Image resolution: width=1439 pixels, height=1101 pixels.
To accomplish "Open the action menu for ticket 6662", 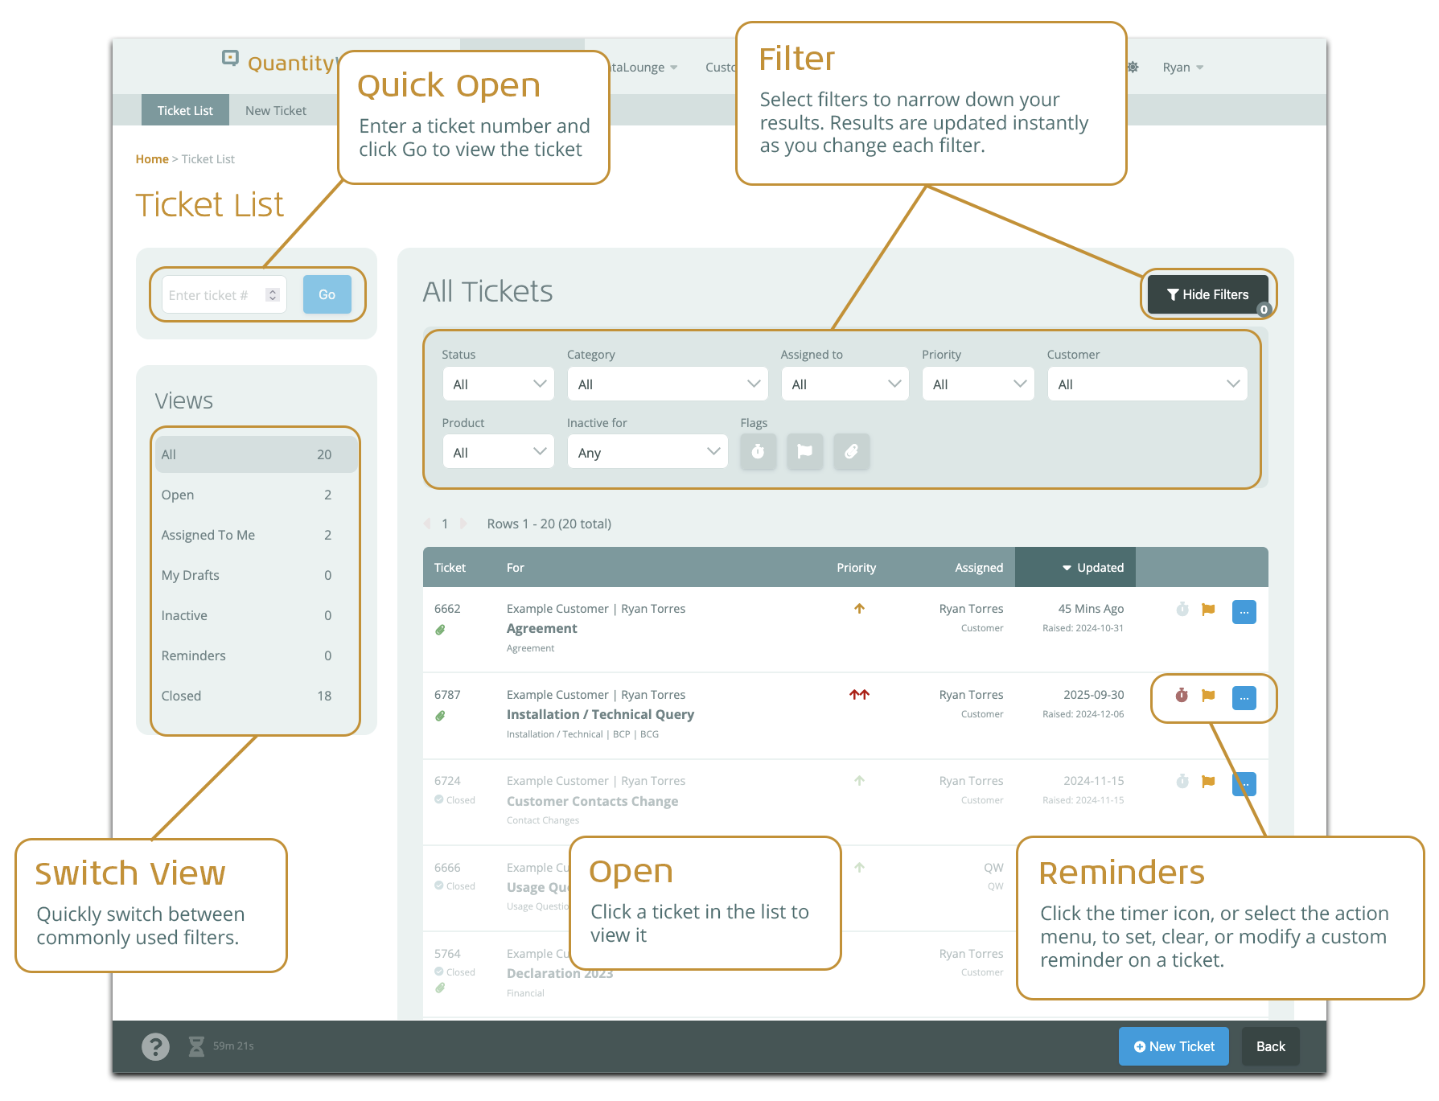I will [1244, 612].
